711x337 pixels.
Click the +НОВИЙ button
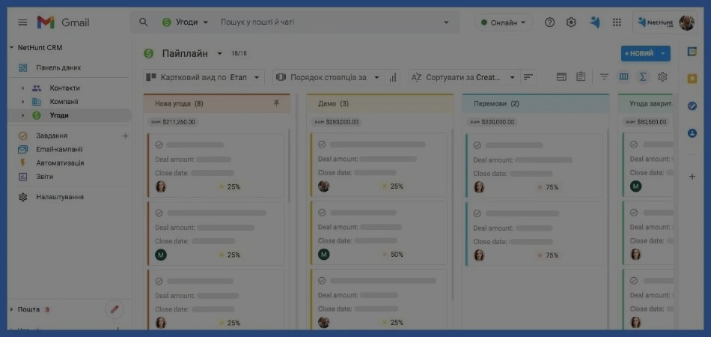pyautogui.click(x=639, y=53)
